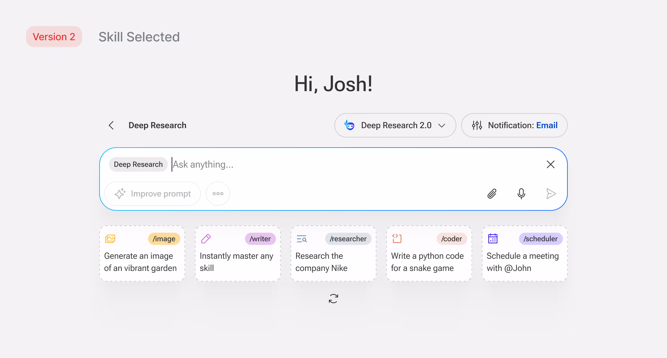Click the calendar icon on scheduler card
The image size is (667, 358).
click(x=493, y=239)
